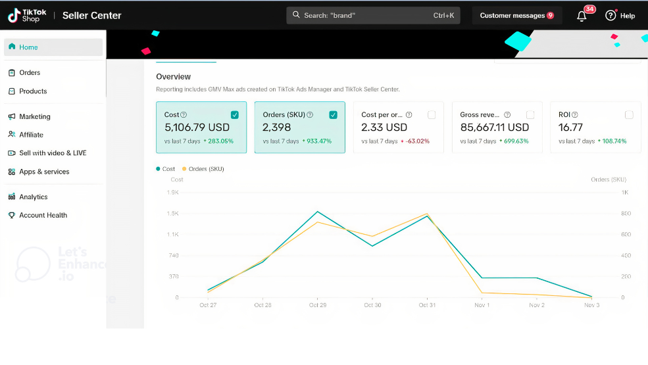Uncheck the Cost metric checkbox
Screen dimensions: 648x365
[x=235, y=115]
